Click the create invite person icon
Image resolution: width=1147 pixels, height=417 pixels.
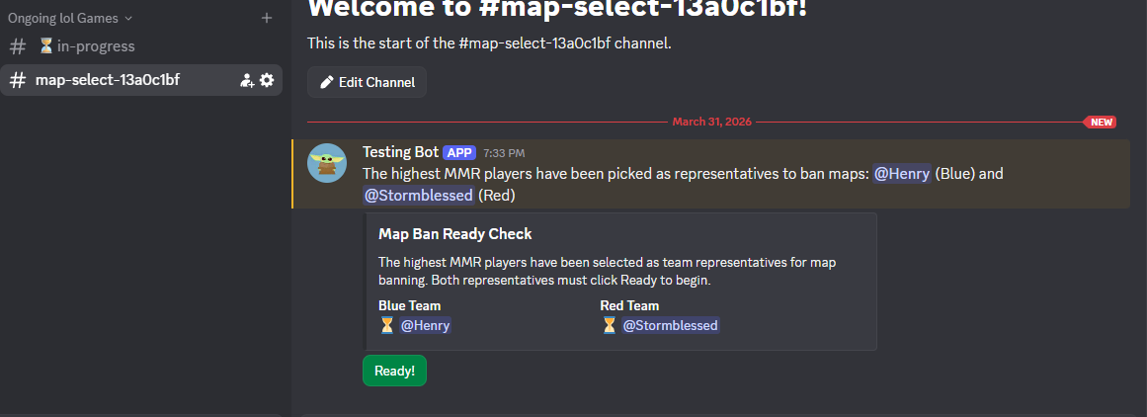(247, 80)
